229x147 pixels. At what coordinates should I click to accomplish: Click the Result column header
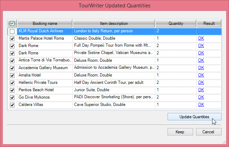coord(209,24)
